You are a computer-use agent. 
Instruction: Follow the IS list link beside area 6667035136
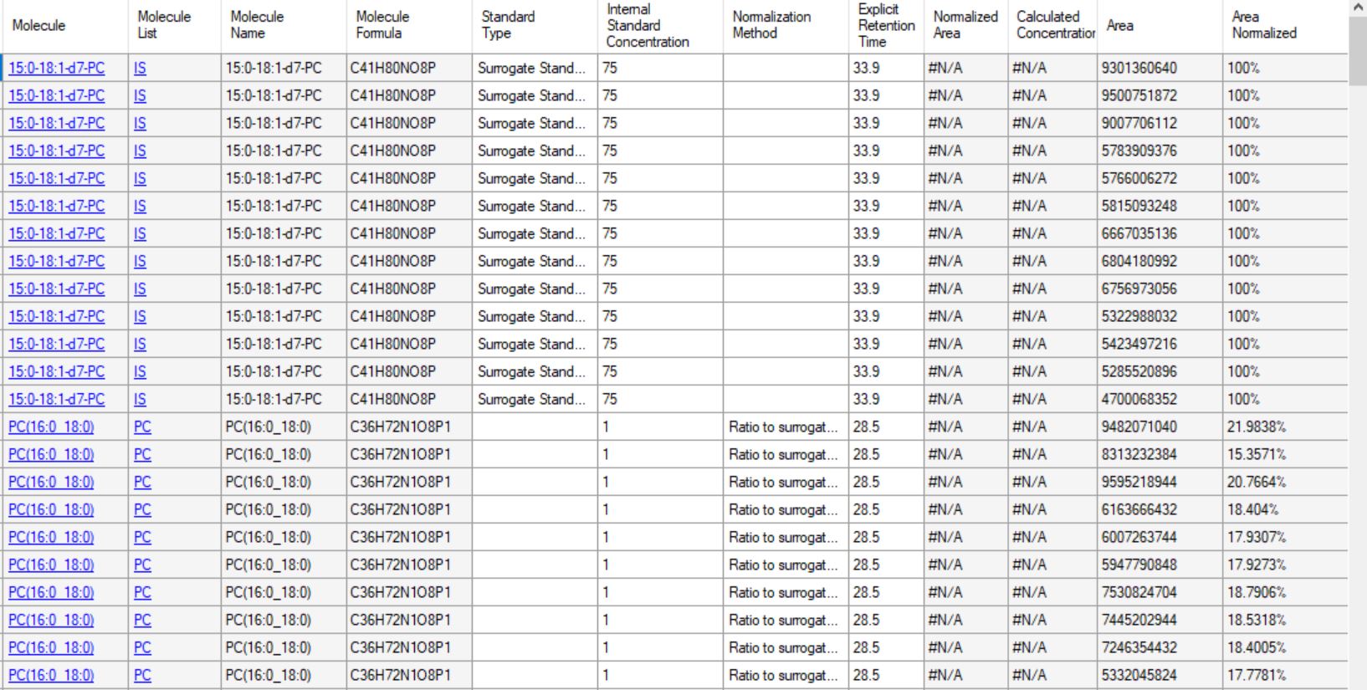[x=140, y=234]
